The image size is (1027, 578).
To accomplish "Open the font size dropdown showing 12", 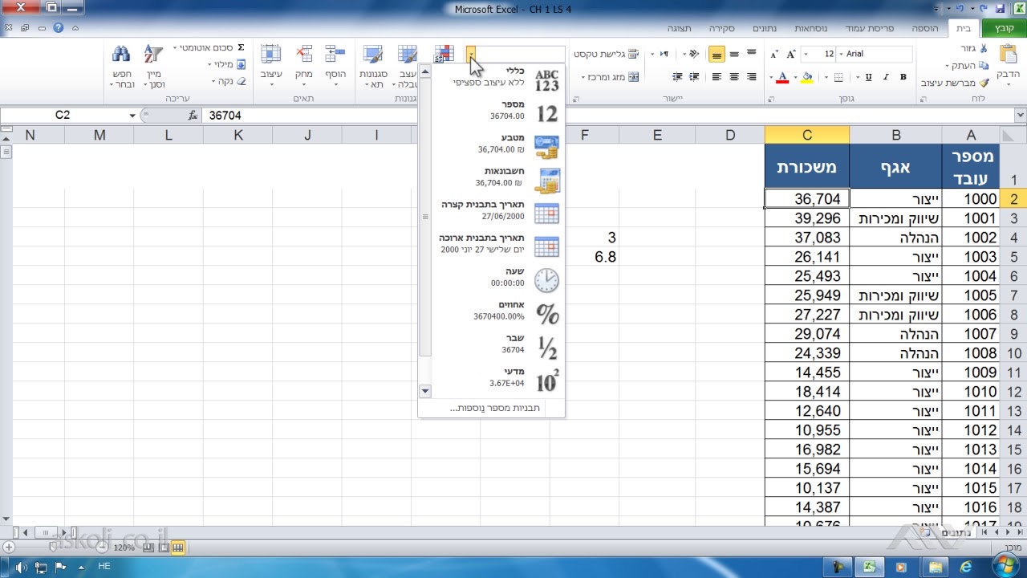I will (806, 54).
